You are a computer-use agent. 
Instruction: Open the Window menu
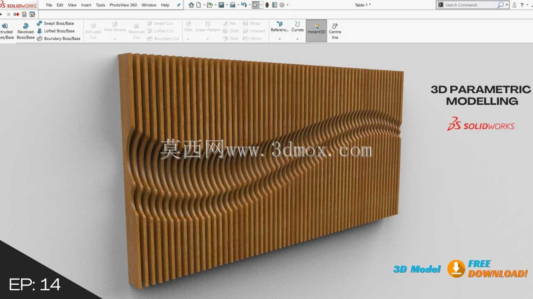[149, 5]
